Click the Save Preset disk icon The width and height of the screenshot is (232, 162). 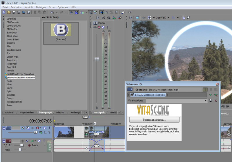click(211, 101)
